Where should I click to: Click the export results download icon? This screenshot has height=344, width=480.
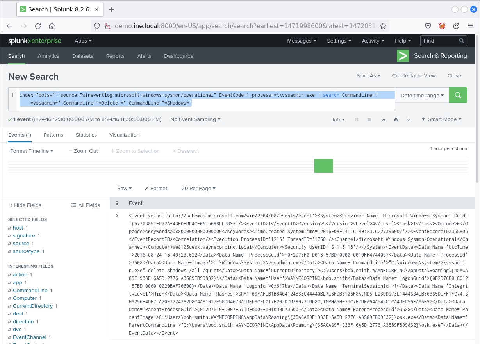409,119
